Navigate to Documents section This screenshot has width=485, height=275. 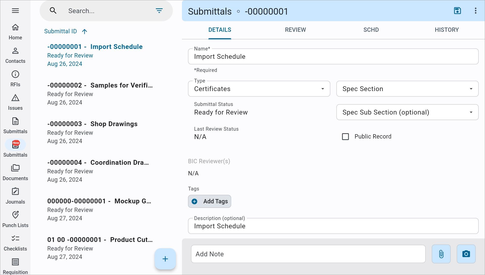point(15,172)
